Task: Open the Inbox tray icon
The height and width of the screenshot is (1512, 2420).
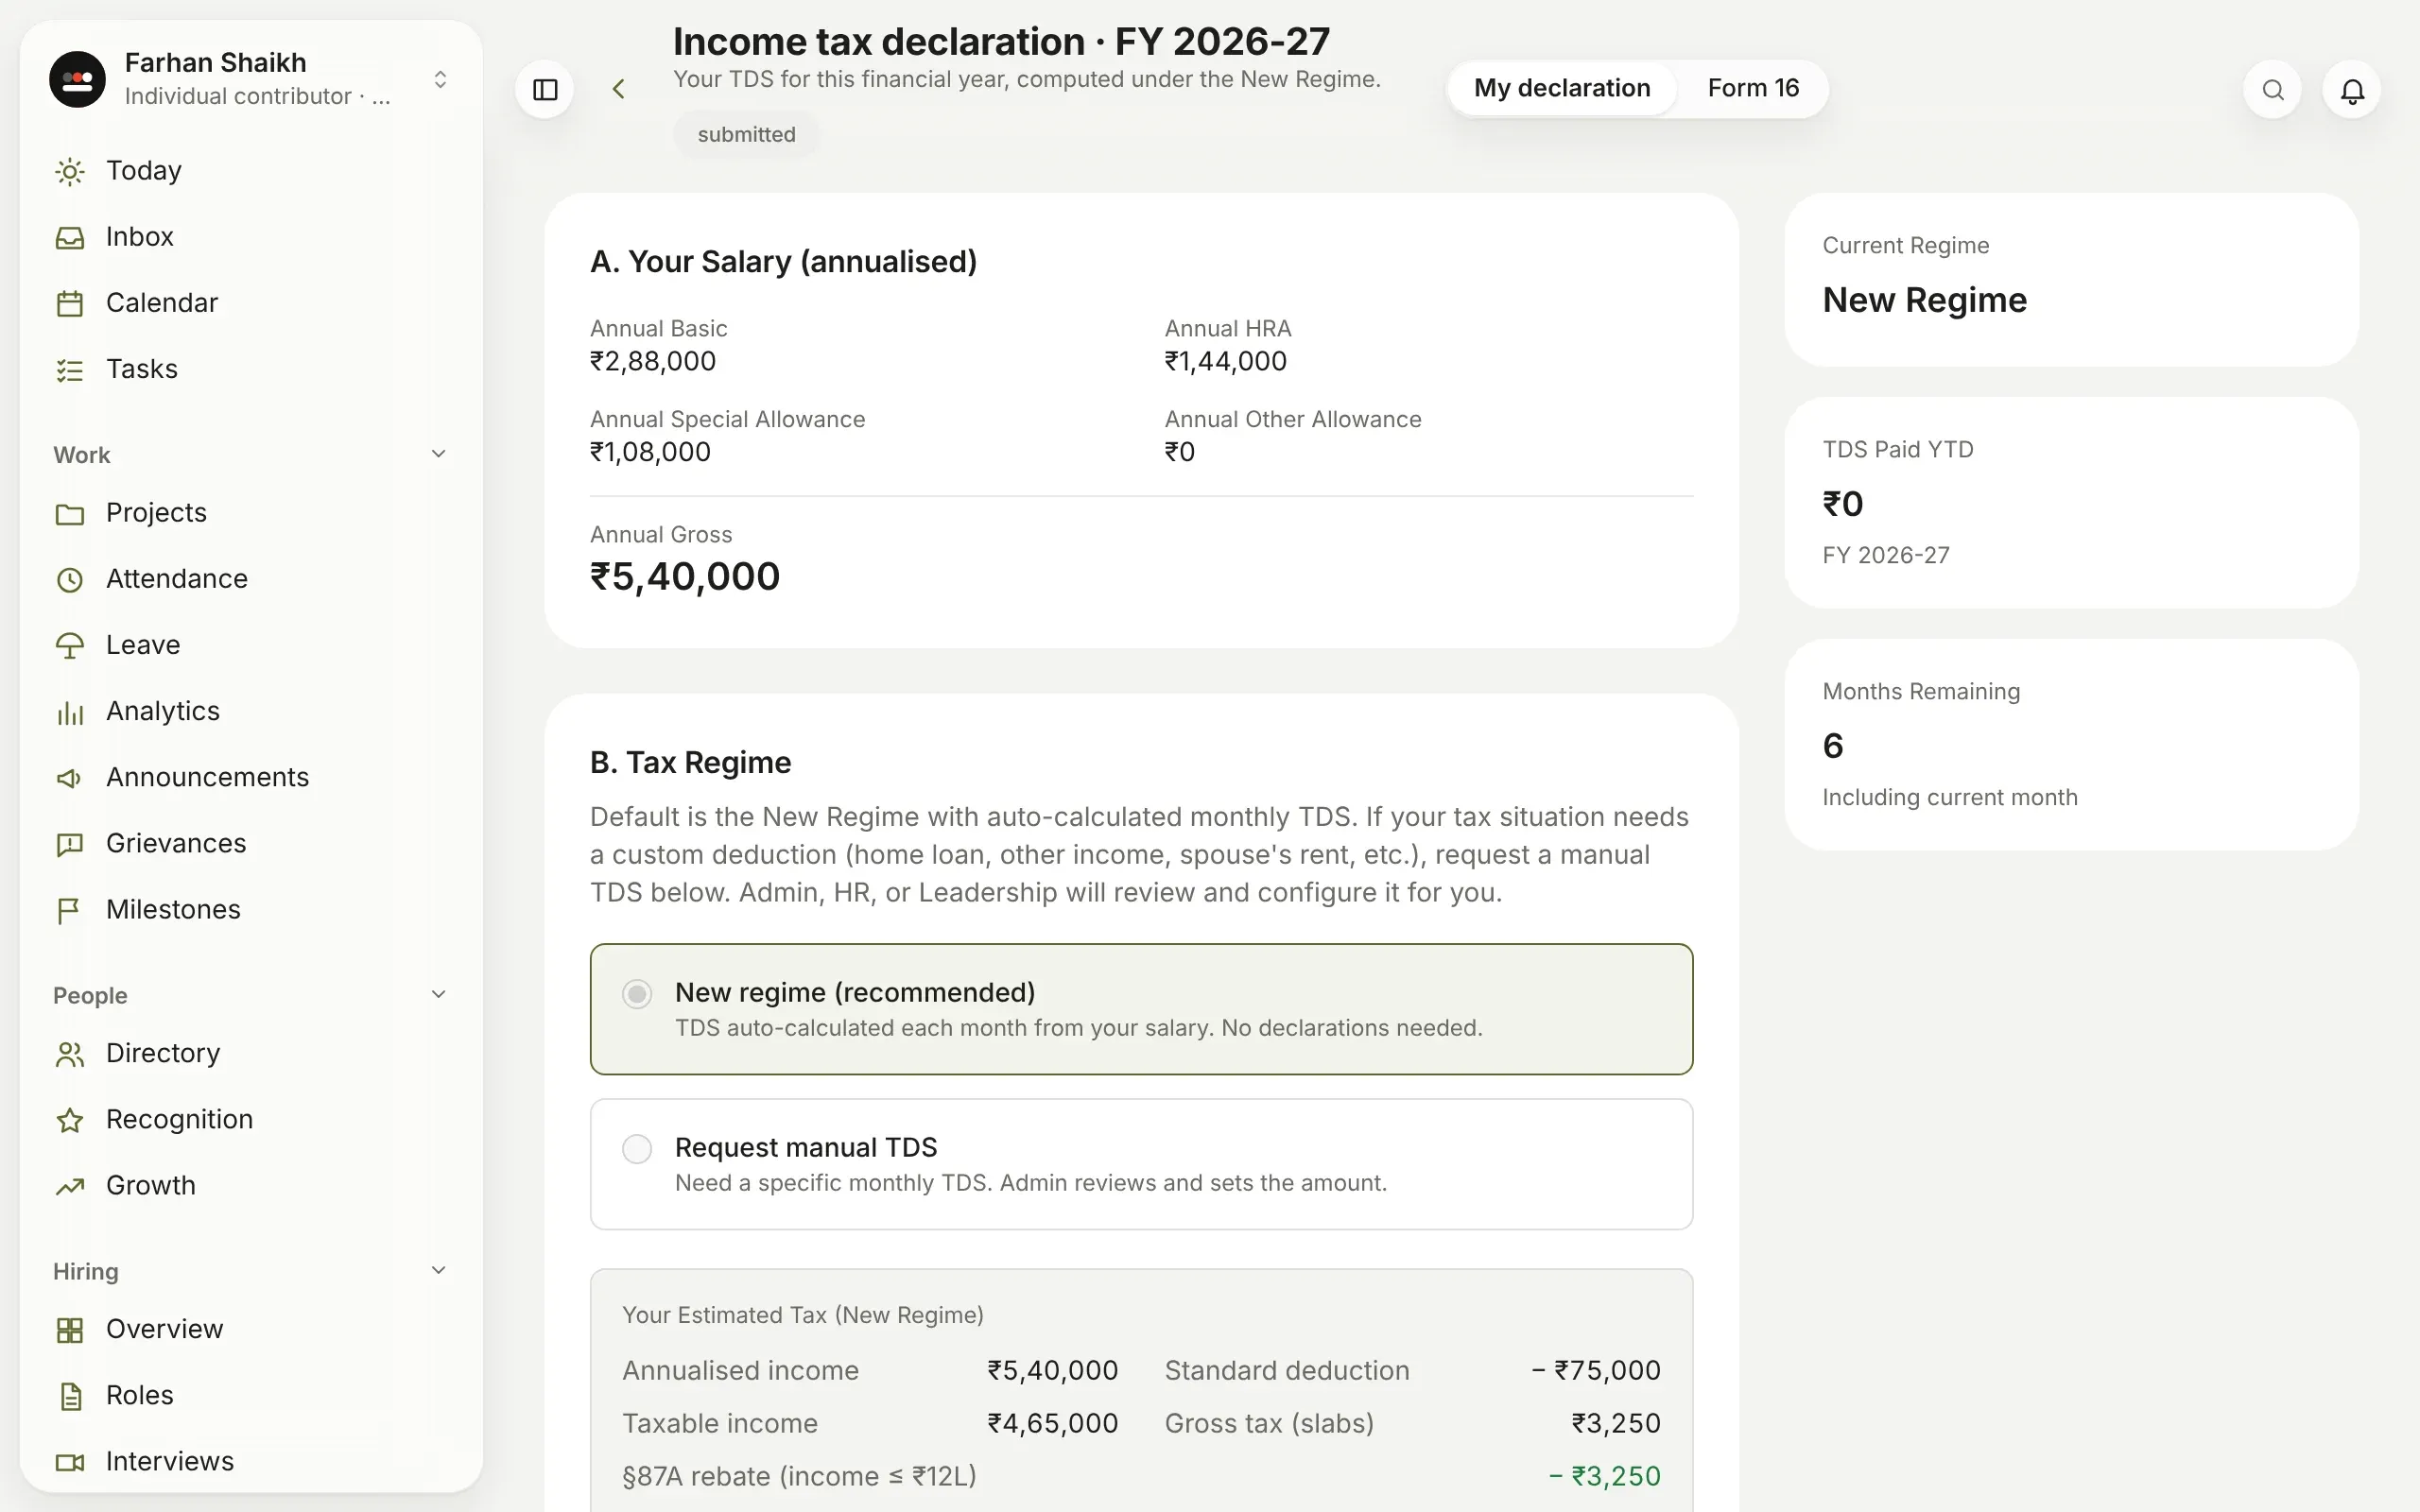Action: [x=70, y=237]
